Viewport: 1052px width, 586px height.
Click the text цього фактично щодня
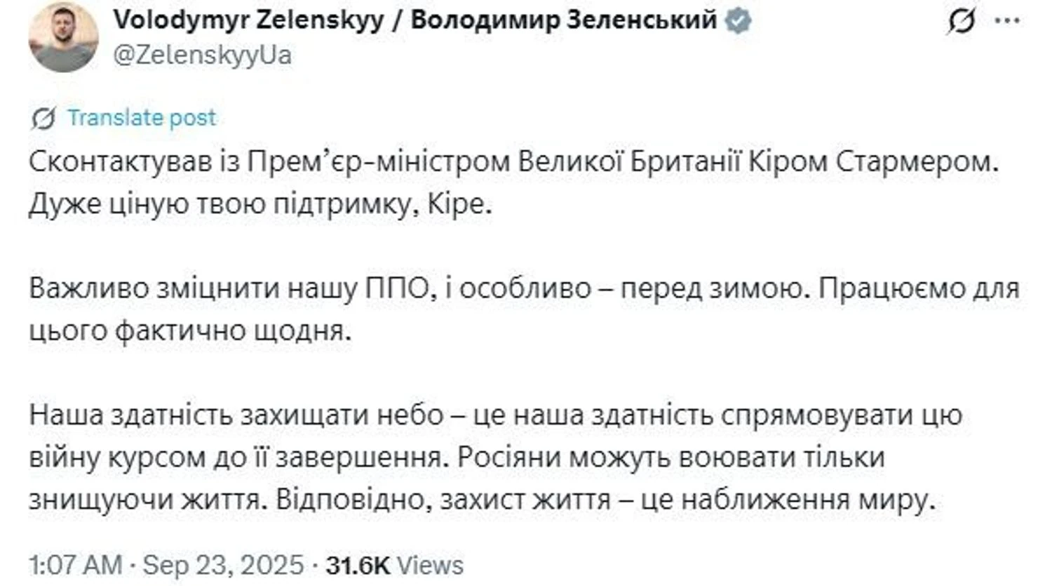pos(189,331)
